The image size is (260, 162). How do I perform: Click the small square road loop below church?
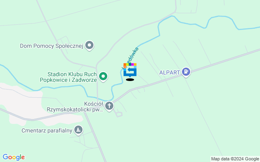119,114
